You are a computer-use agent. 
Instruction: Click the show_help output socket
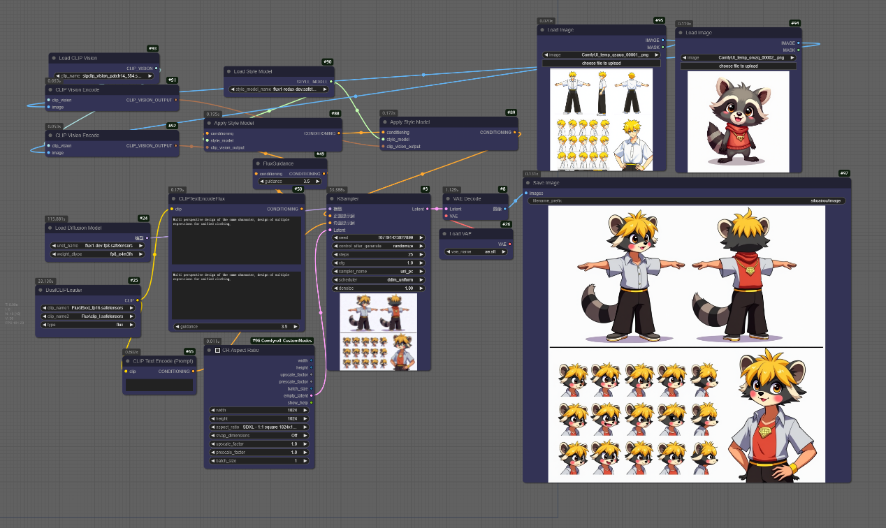[311, 402]
